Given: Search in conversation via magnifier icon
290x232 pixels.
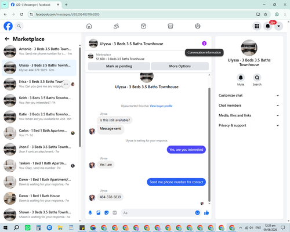Looking at the screenshot, I should tap(257, 78).
